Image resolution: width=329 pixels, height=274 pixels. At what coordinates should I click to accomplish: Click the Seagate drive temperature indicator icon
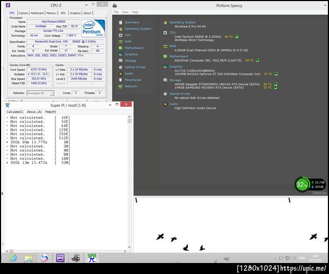[275, 84]
